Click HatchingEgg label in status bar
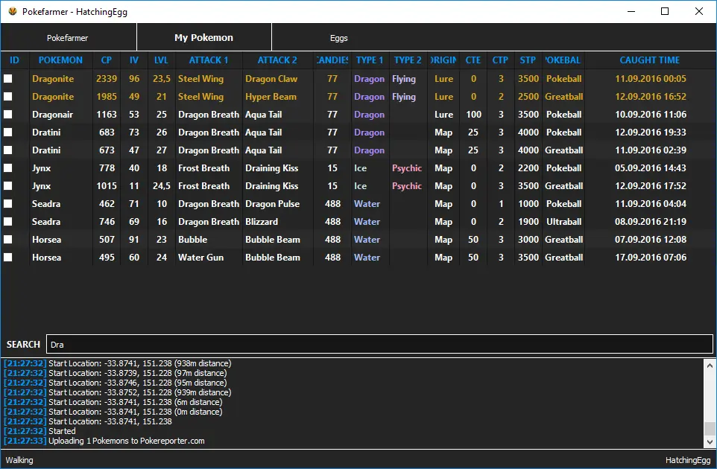The height and width of the screenshot is (469, 717). click(688, 460)
